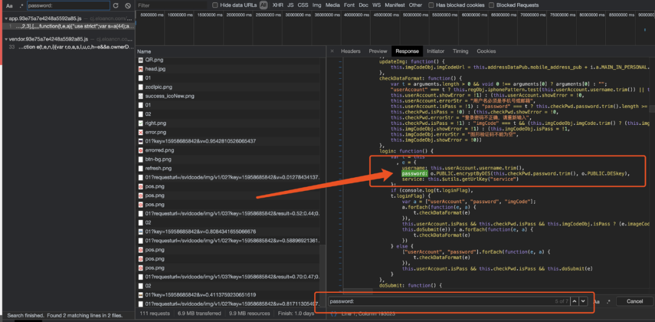
Task: Filter requests by Media
Action: pyautogui.click(x=332, y=5)
